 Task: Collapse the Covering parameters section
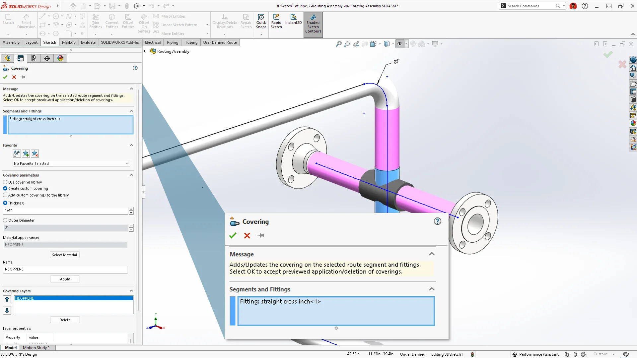[x=131, y=175]
